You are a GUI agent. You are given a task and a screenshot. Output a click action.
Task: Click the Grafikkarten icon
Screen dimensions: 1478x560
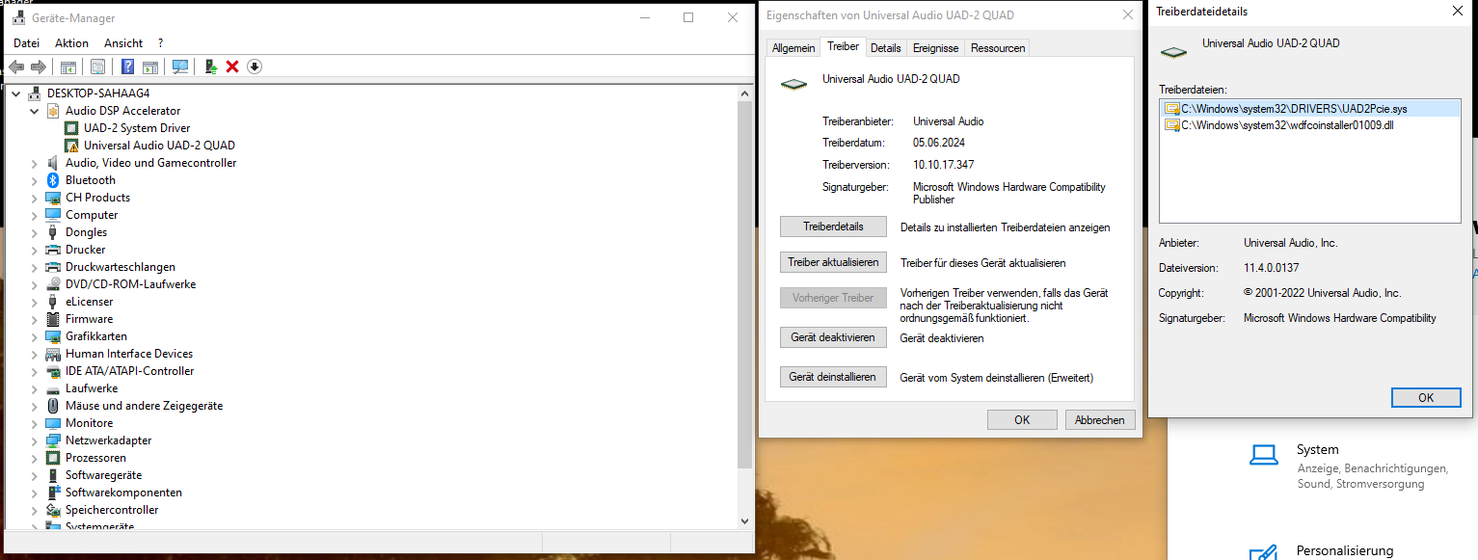tap(54, 336)
